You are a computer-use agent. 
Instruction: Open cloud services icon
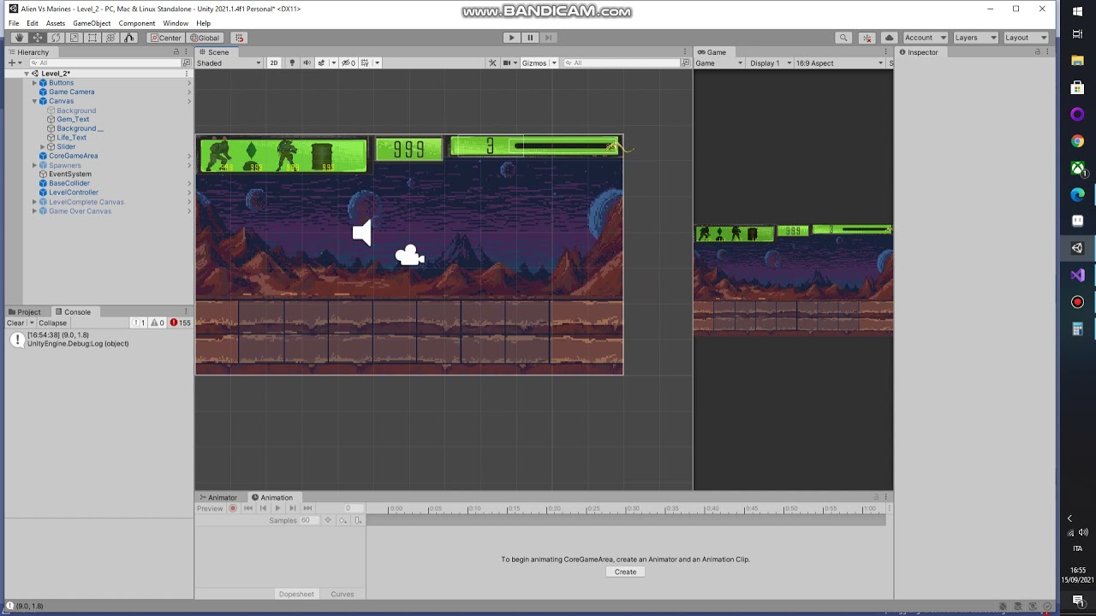coord(889,38)
